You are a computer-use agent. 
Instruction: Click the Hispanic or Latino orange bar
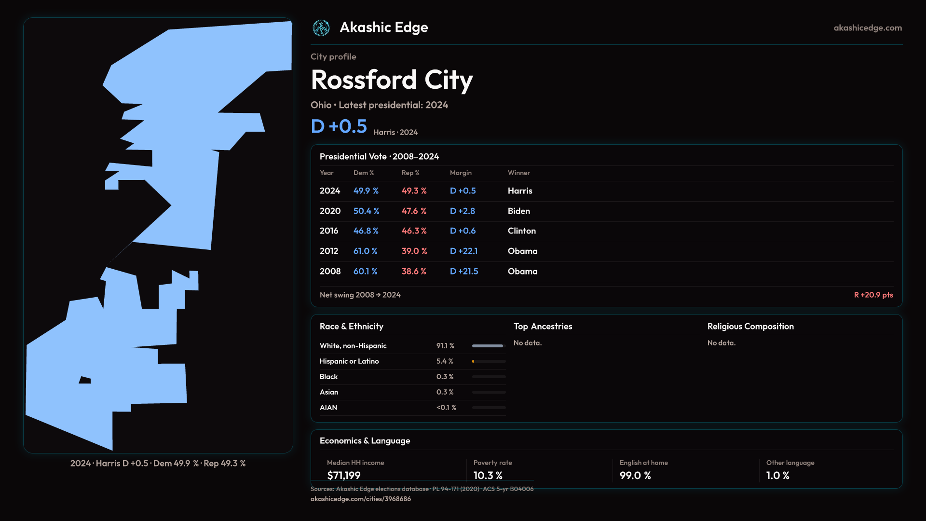coord(474,361)
